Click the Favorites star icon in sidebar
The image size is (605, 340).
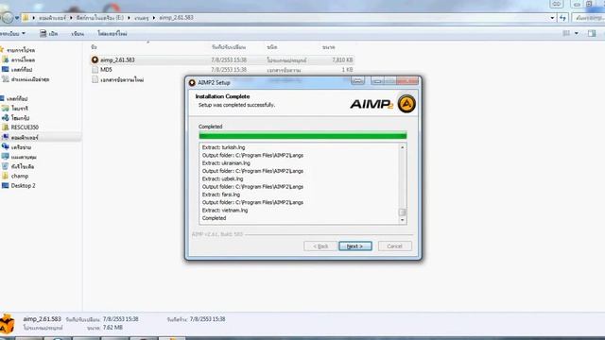(2, 50)
